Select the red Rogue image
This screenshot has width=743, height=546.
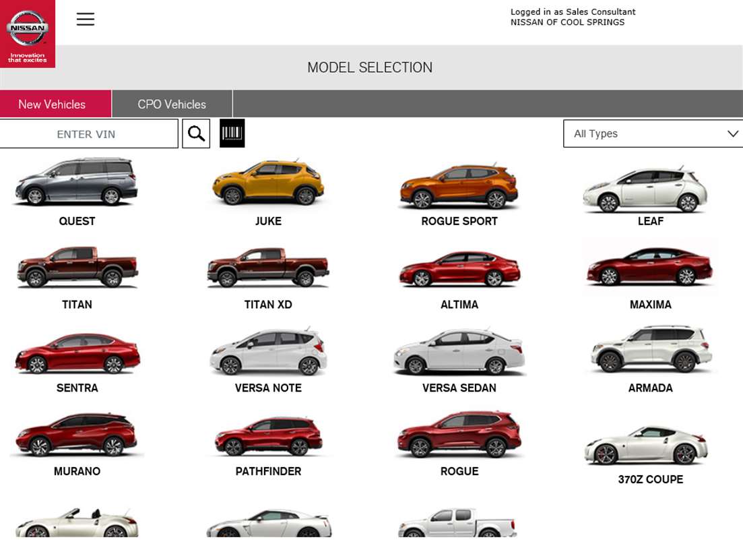tap(459, 434)
